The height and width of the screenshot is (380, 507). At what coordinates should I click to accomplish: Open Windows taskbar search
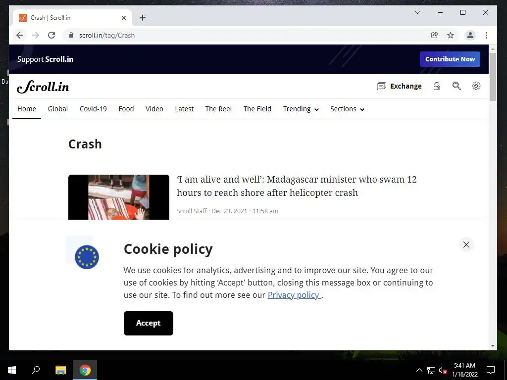36,370
